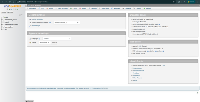Select the Favorites tab in sidebar

(10, 12)
